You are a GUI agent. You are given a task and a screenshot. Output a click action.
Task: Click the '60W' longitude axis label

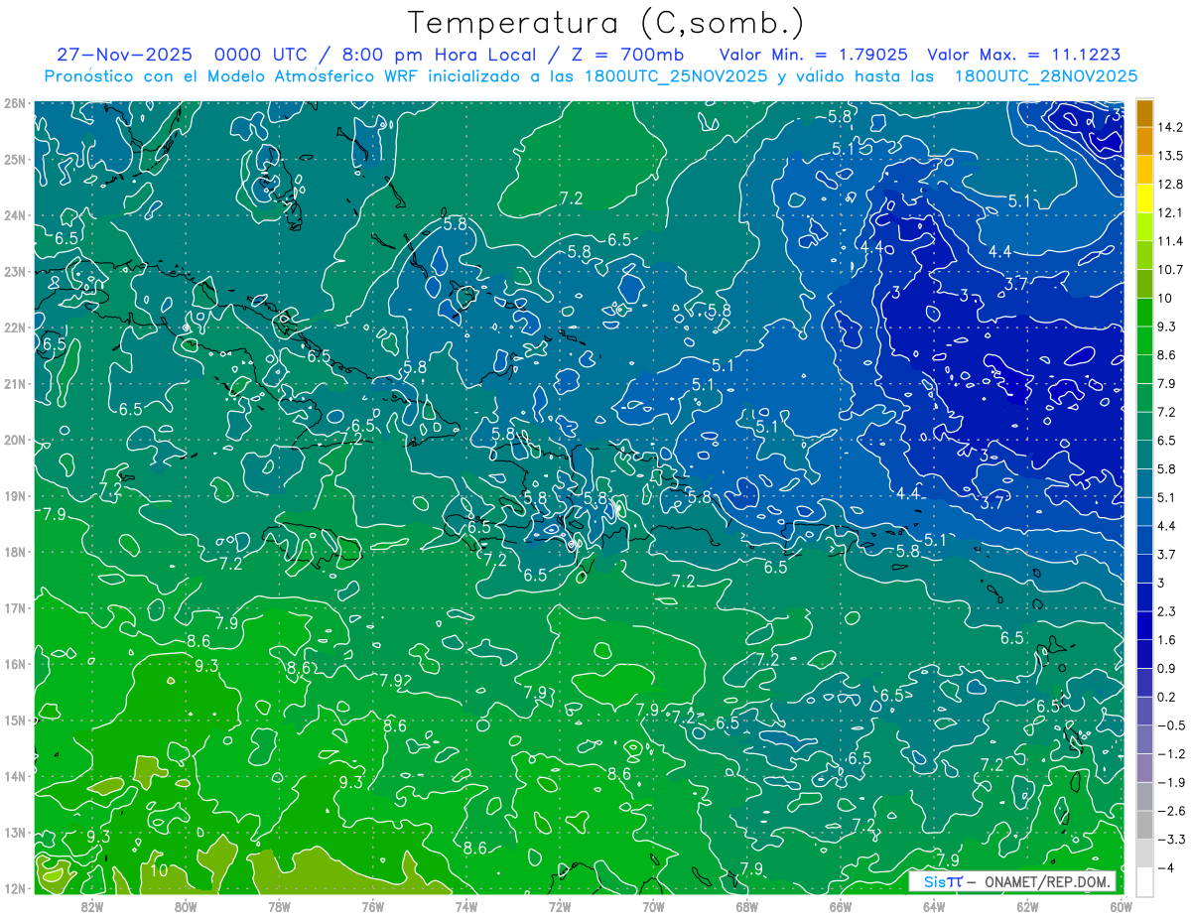click(x=1121, y=906)
